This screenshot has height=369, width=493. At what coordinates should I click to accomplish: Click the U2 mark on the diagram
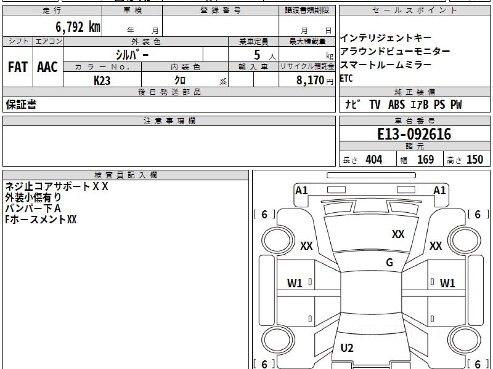click(x=347, y=348)
